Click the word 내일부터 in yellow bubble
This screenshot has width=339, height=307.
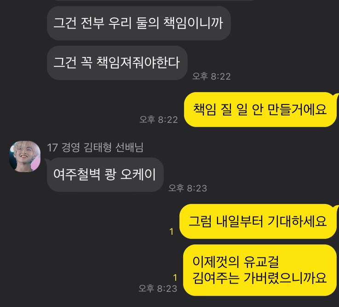coord(240,221)
